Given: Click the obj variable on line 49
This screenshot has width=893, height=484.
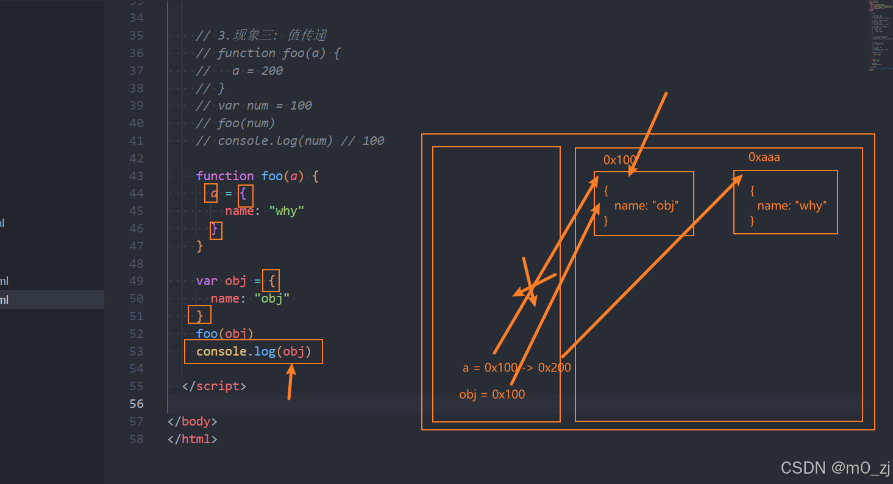Looking at the screenshot, I should tap(235, 281).
